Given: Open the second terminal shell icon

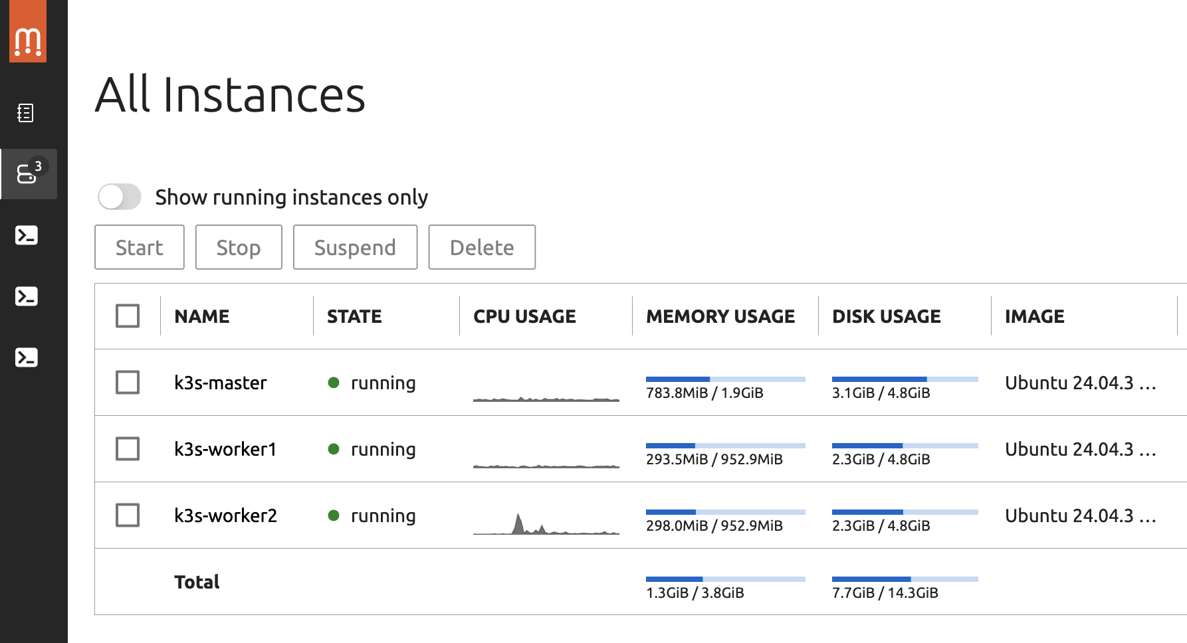Looking at the screenshot, I should coord(27,296).
